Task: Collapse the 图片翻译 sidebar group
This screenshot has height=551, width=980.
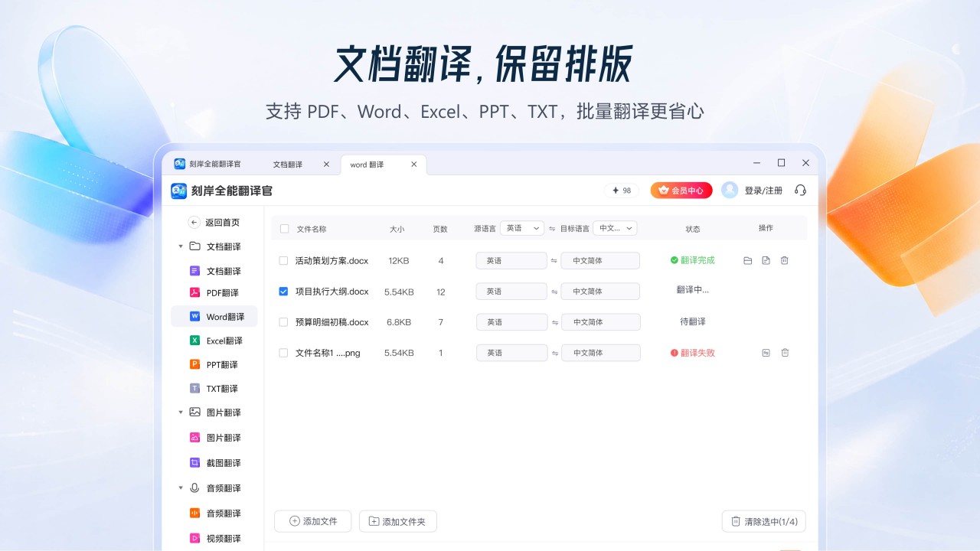Action: click(181, 412)
